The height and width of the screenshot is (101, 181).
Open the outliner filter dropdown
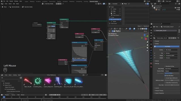click(x=176, y=4)
